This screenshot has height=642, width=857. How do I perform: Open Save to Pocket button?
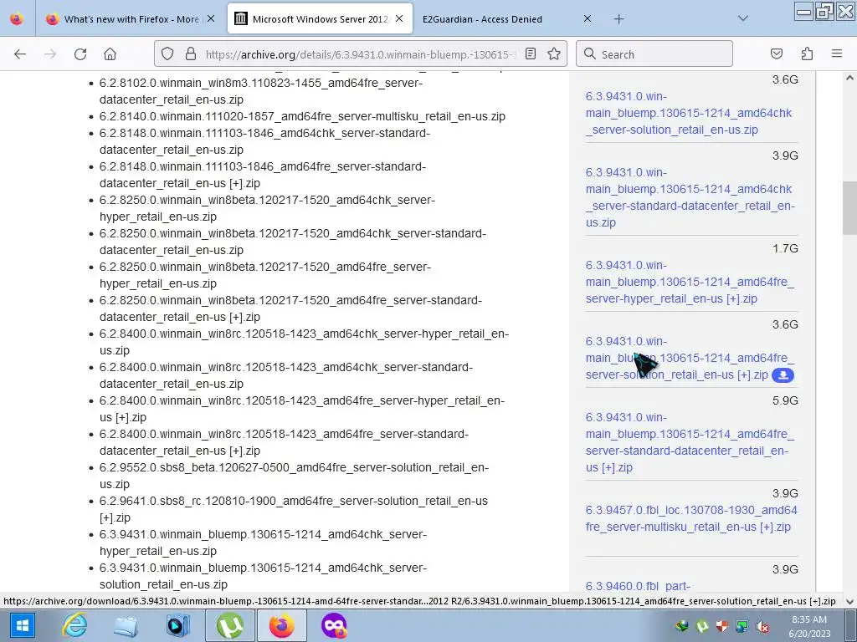[x=776, y=54]
